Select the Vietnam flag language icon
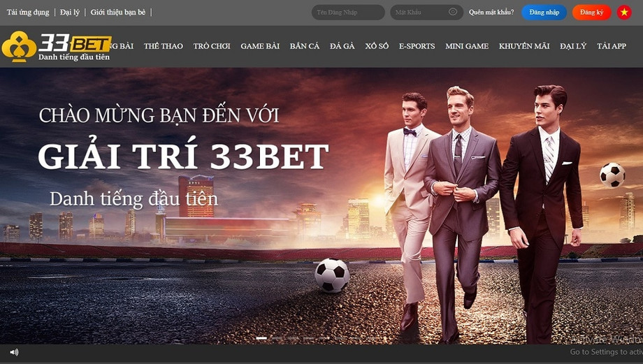The height and width of the screenshot is (364, 643). click(x=624, y=13)
